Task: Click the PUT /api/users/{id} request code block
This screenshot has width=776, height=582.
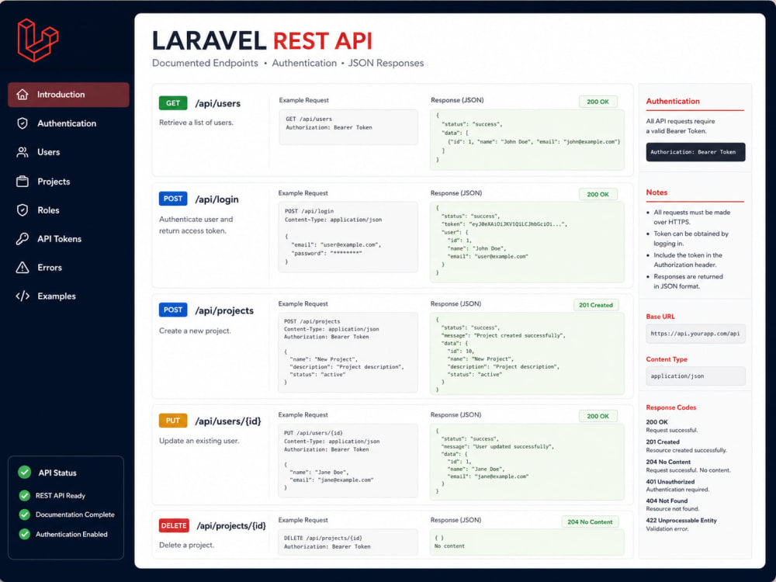Action: tap(348, 461)
